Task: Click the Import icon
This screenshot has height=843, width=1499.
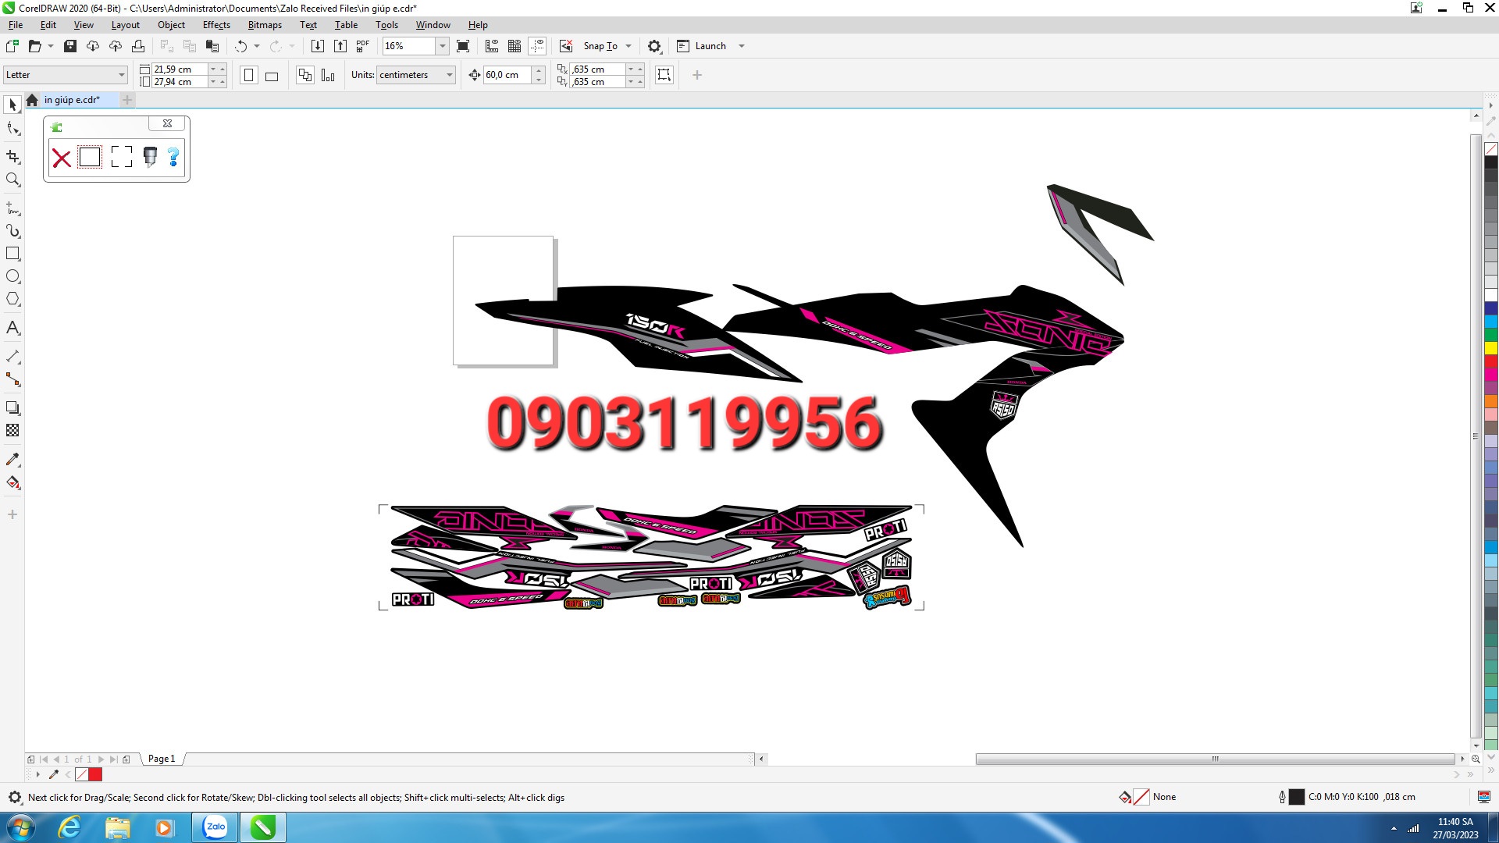Action: coord(318,46)
